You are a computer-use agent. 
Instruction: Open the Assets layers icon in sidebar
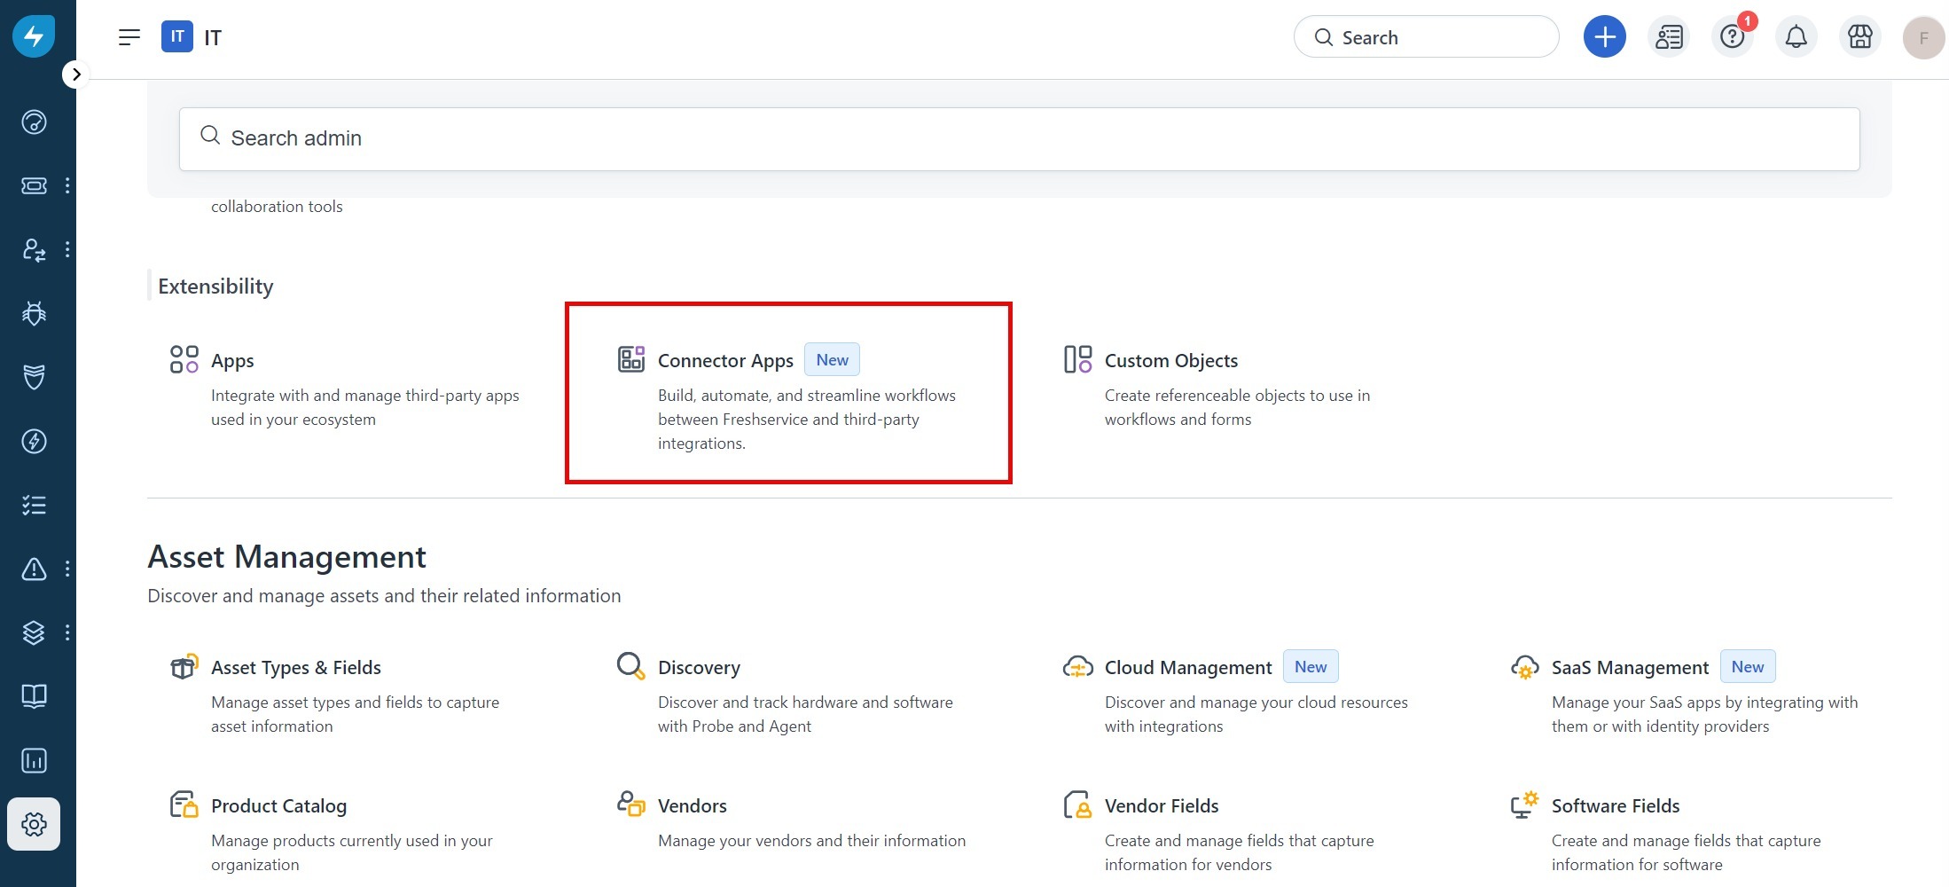point(34,632)
